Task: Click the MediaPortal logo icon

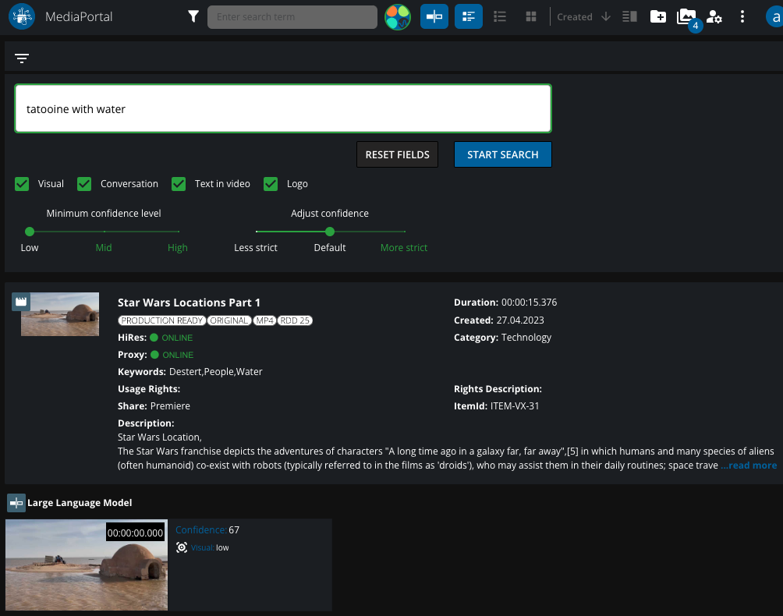Action: (x=22, y=16)
